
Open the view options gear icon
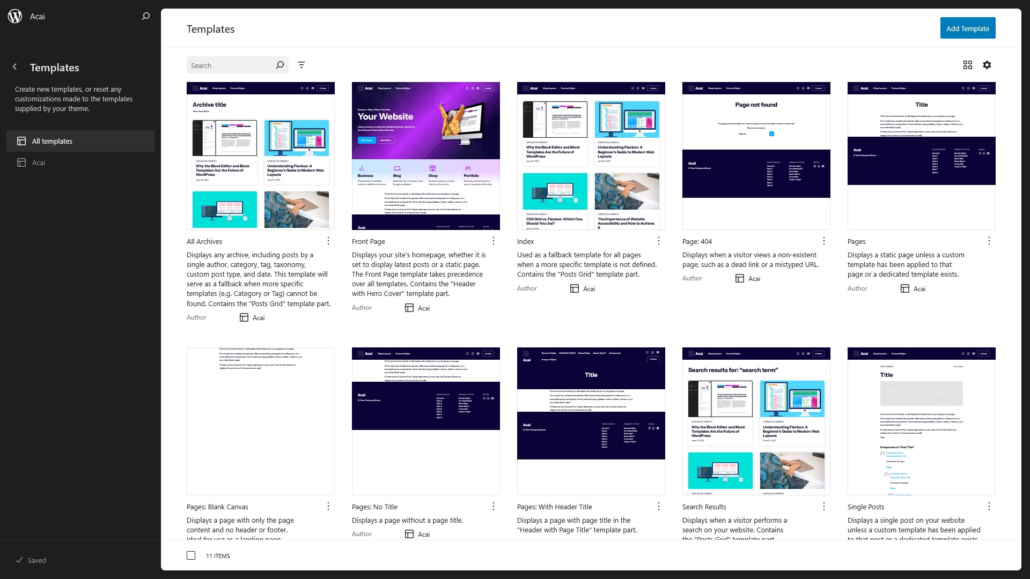click(x=988, y=65)
